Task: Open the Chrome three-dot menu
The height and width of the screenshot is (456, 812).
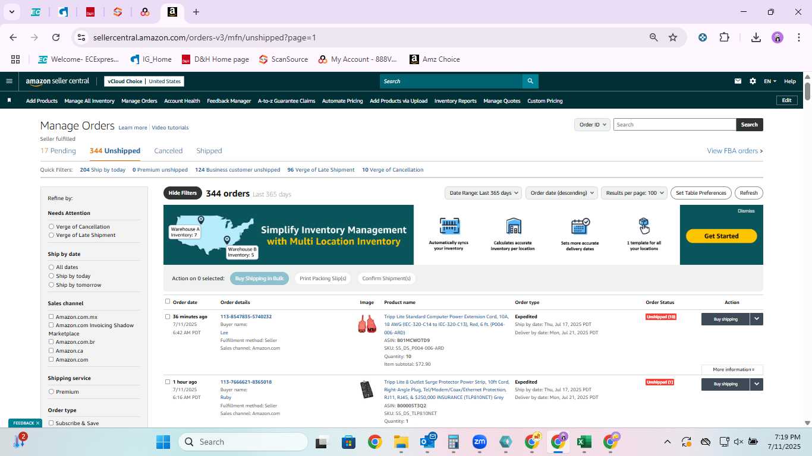Action: (x=798, y=37)
